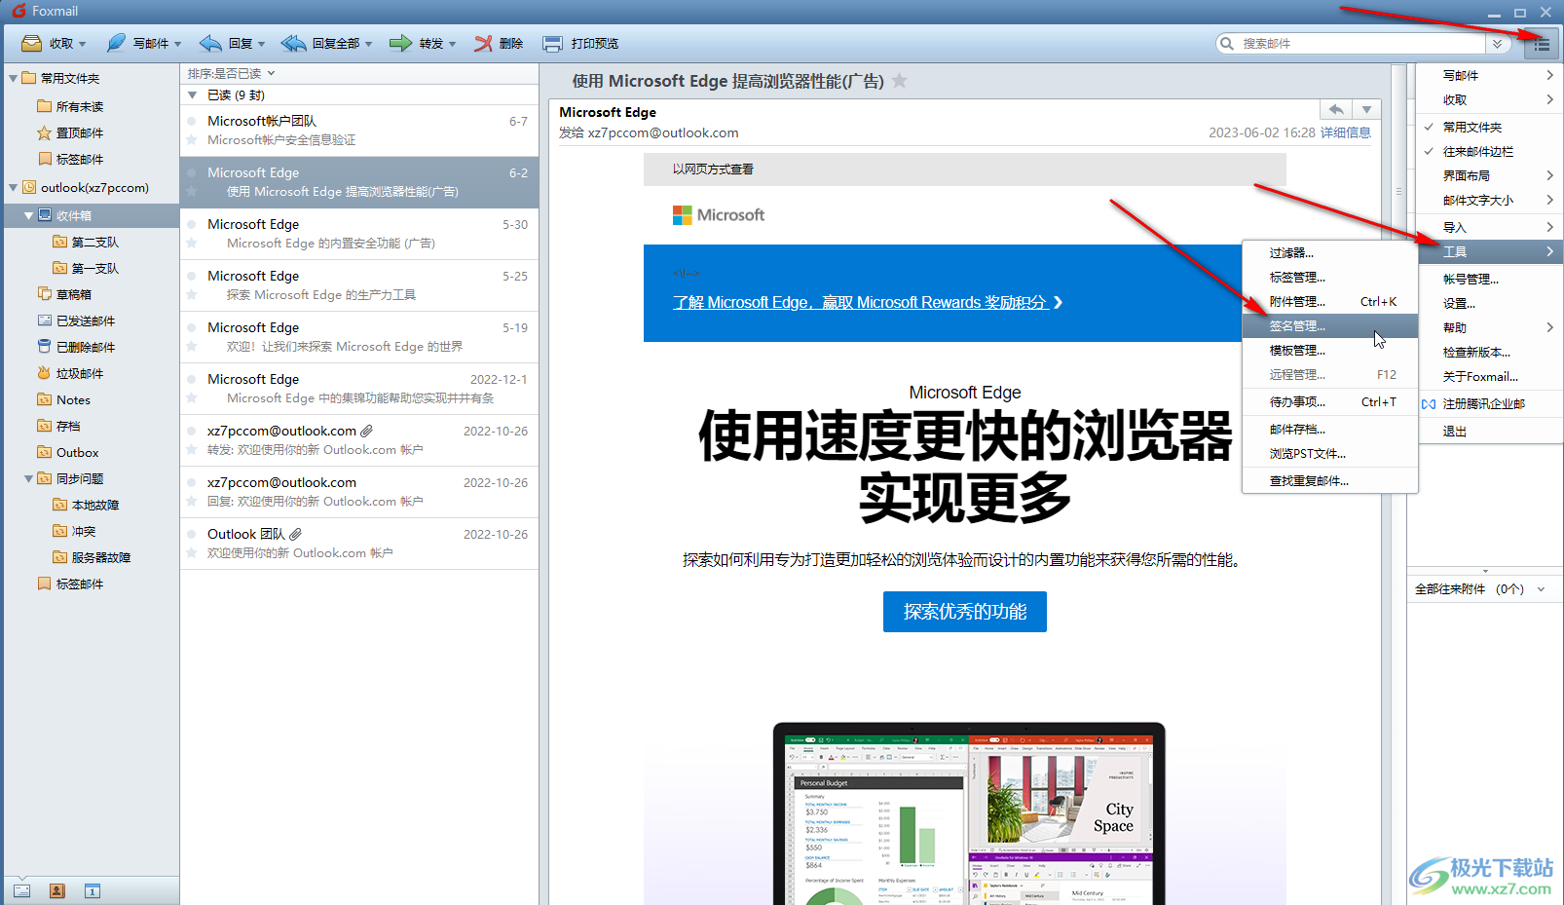1564x905 pixels.
Task: Open the main menu hamburger icon
Action: pos(1542,44)
